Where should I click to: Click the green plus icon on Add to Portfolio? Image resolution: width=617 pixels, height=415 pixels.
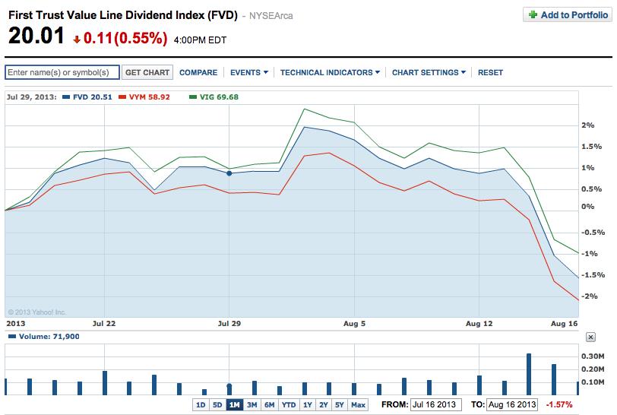[x=533, y=15]
